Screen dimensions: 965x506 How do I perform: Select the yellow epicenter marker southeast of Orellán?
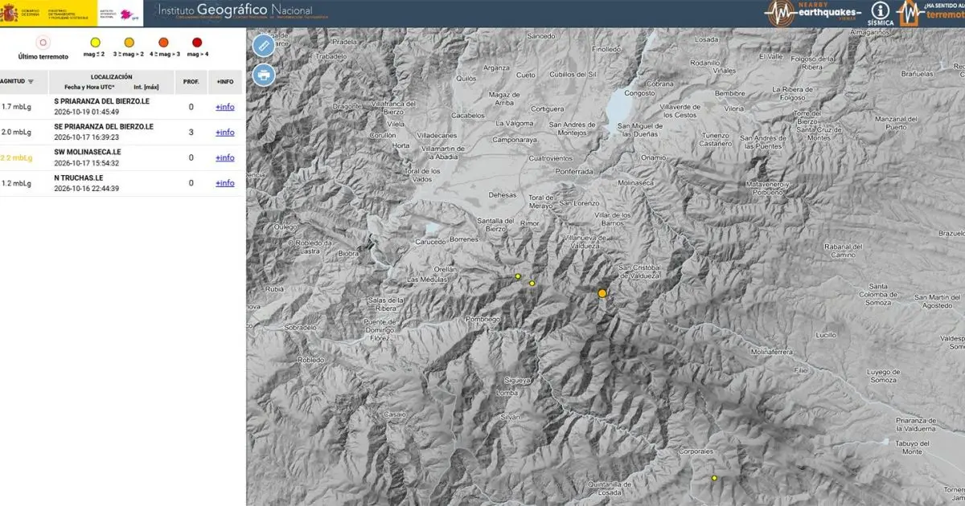tap(532, 284)
